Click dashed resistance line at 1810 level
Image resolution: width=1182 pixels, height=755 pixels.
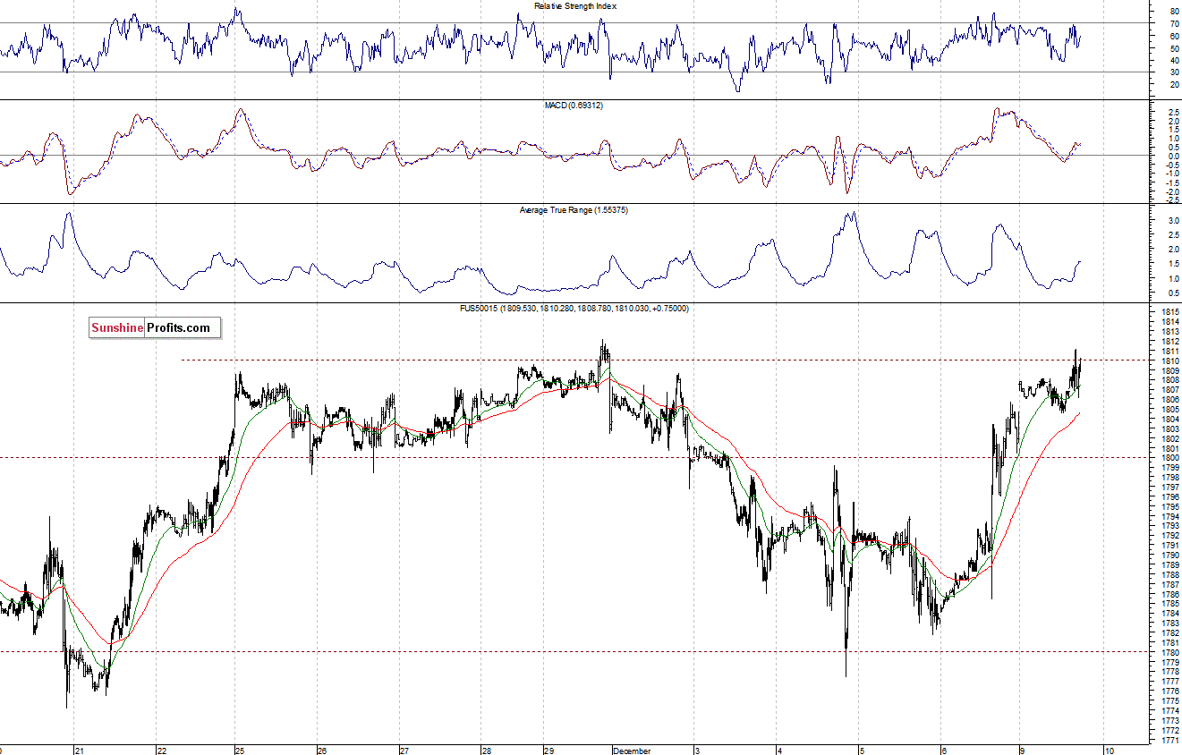(x=663, y=360)
